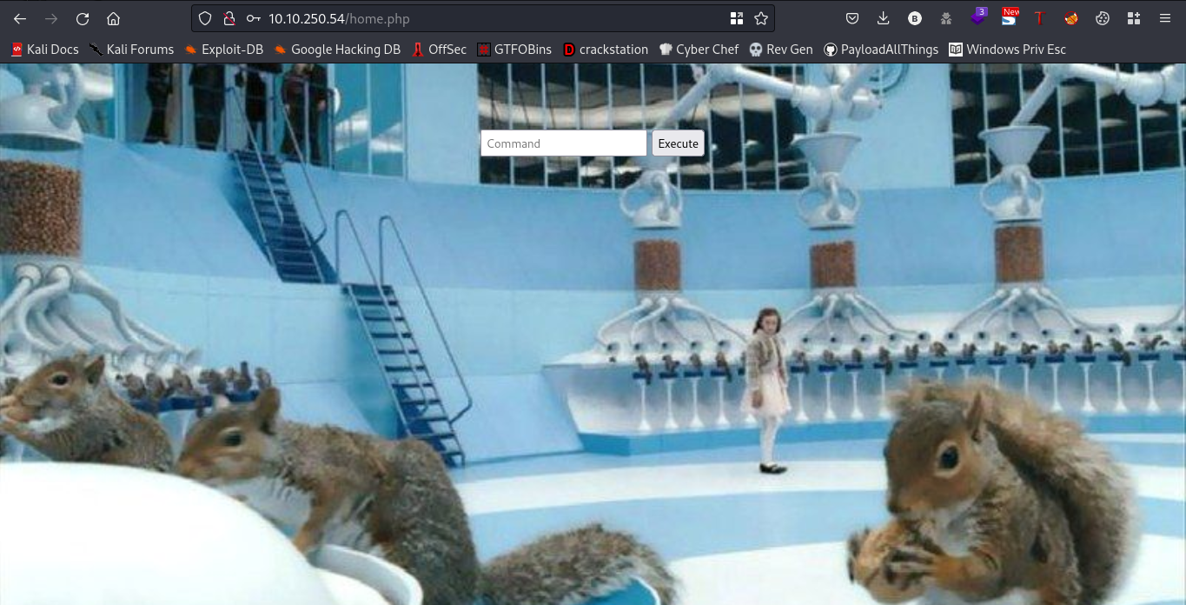Click the gray spy figure extension icon

pyautogui.click(x=946, y=18)
